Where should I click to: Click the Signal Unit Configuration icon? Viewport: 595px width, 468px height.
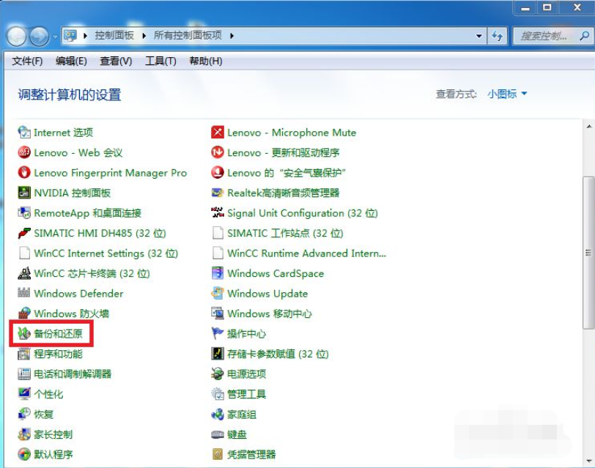point(218,213)
